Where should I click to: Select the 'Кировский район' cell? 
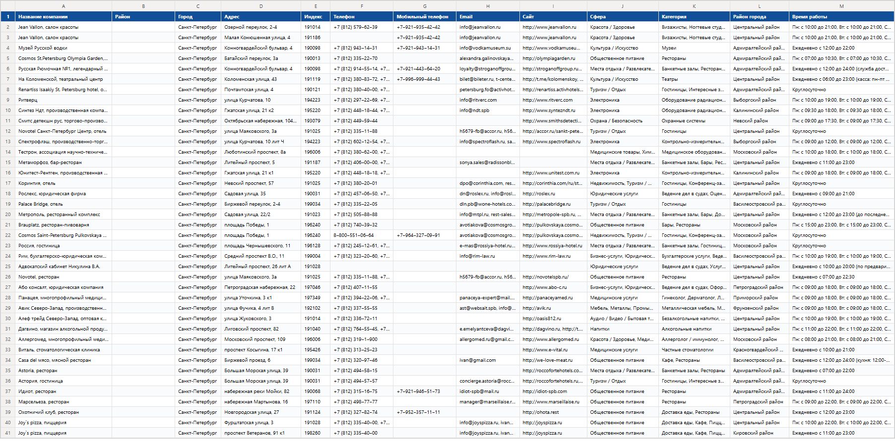pyautogui.click(x=760, y=433)
